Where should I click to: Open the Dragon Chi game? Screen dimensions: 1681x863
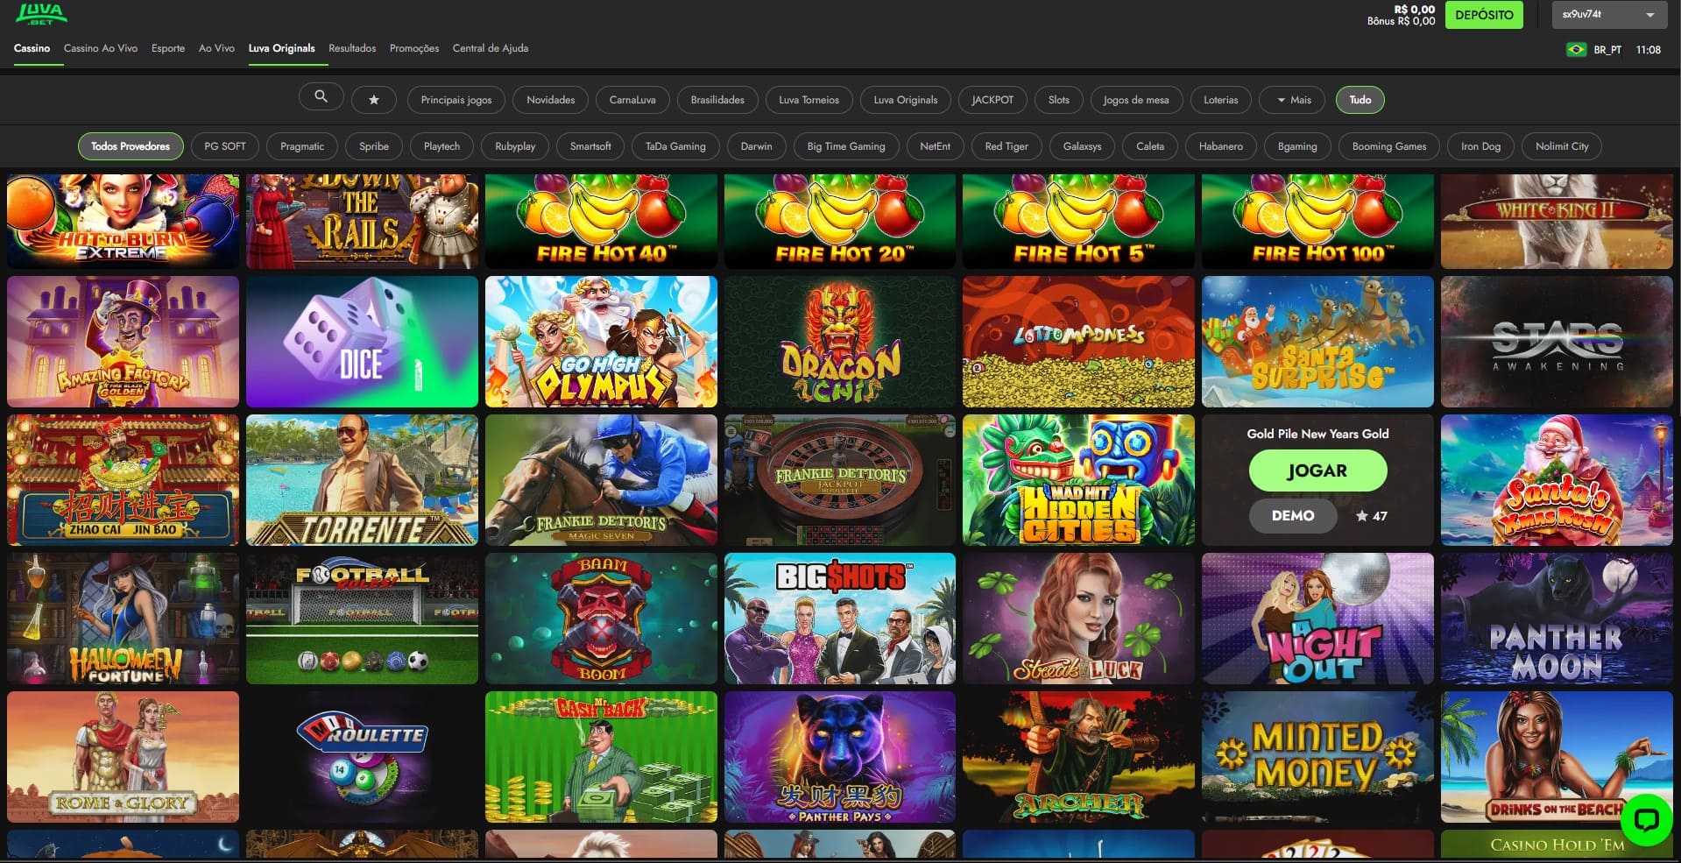(x=840, y=342)
